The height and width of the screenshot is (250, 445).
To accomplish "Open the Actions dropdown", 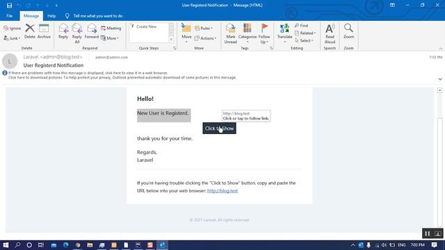I will (206, 38).
